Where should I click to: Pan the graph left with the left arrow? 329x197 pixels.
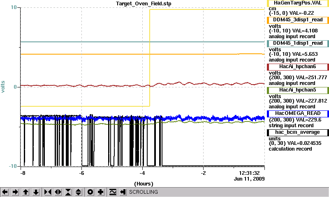(x=5, y=192)
